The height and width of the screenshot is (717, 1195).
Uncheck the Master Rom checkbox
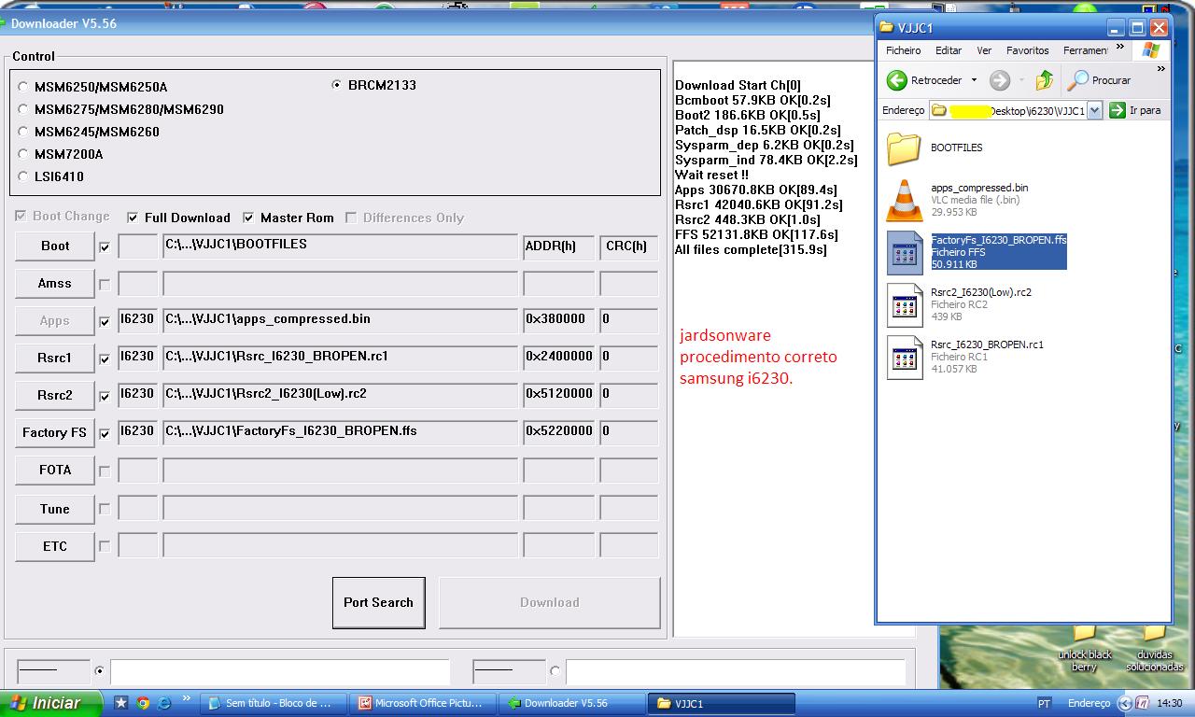(x=248, y=218)
